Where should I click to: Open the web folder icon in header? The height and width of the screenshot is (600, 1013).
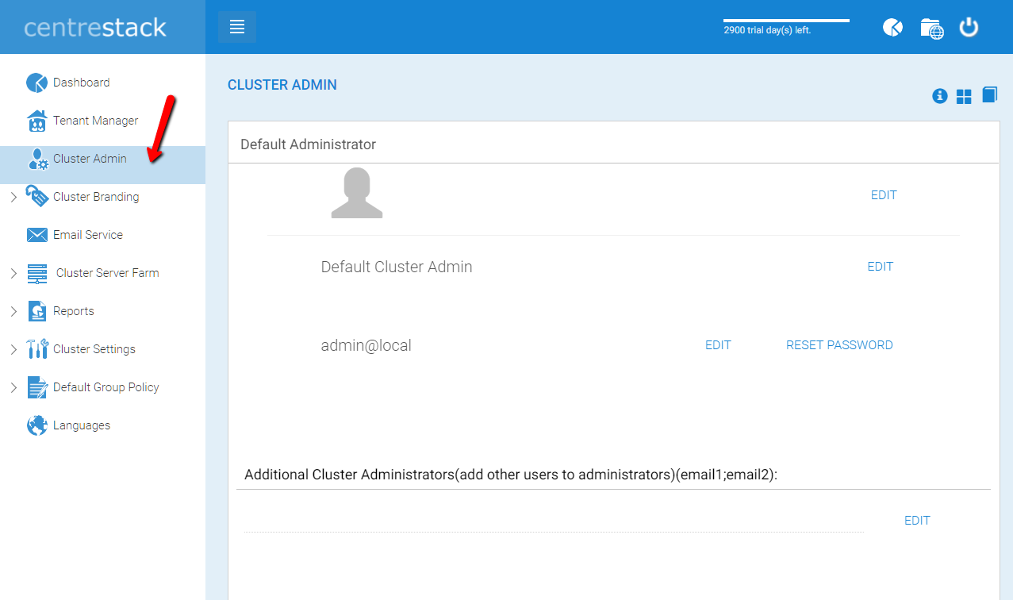click(x=932, y=29)
